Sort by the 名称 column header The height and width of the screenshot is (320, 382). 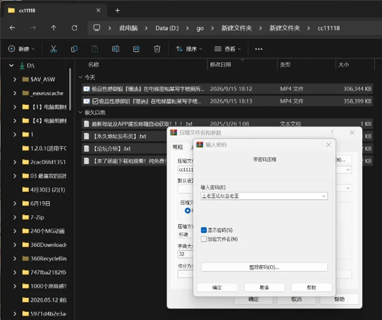coord(94,64)
